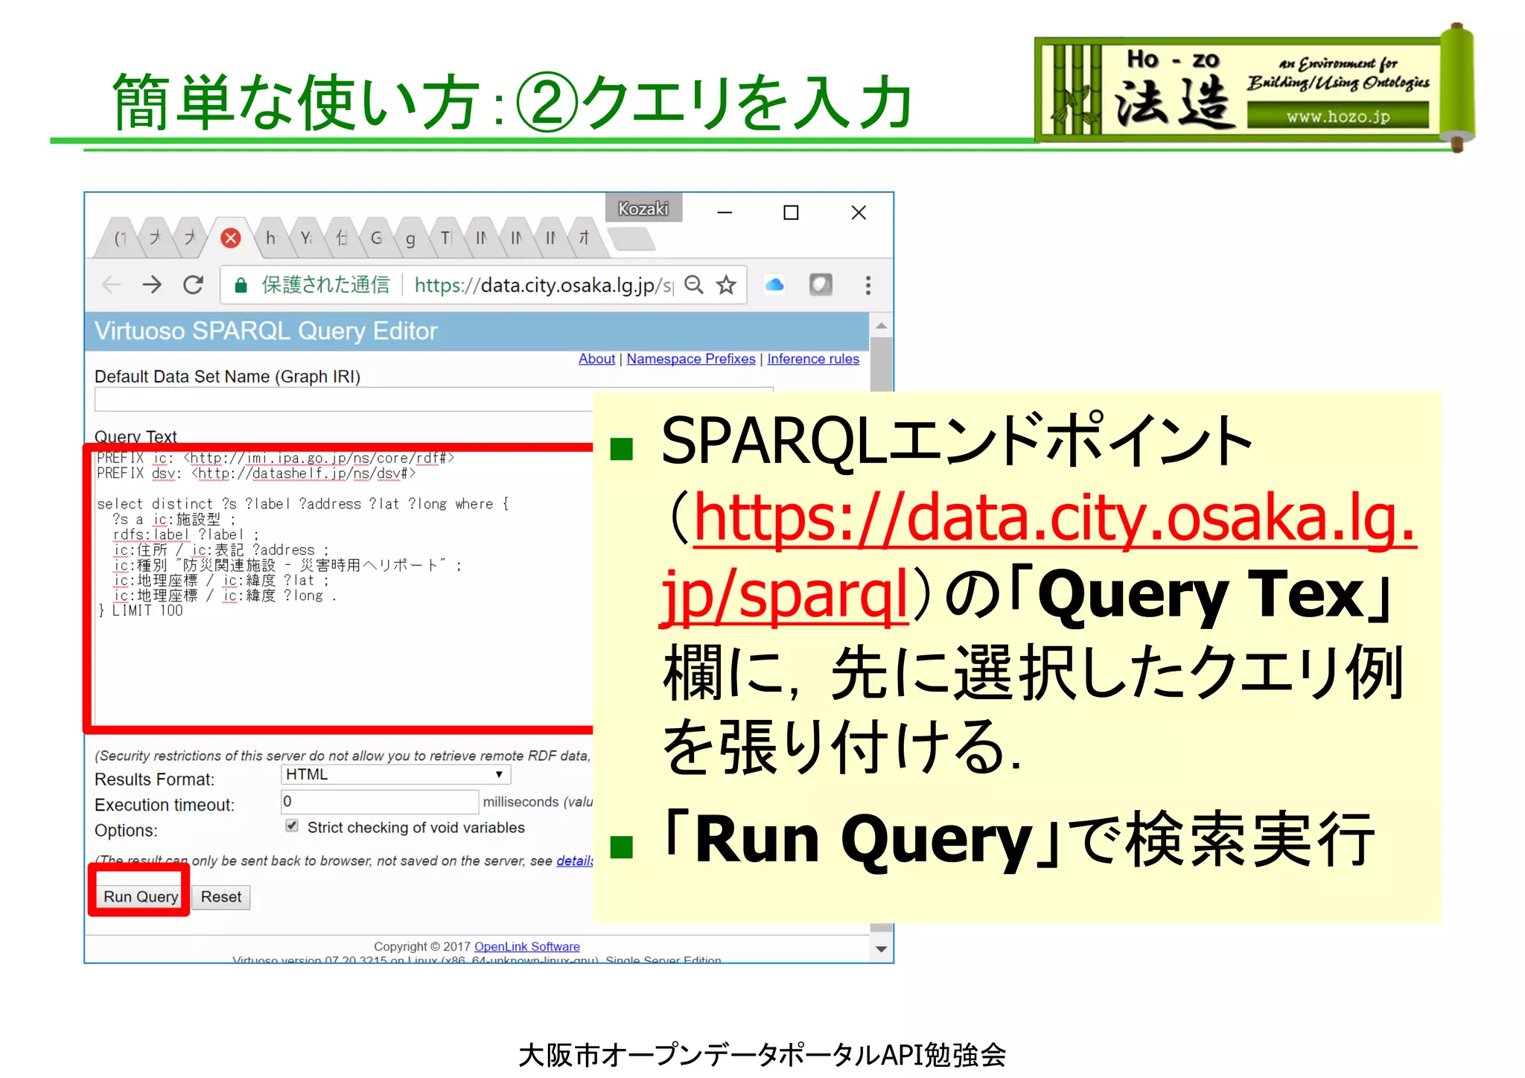Open the 'details' link below Options
This screenshot has width=1525, height=1078.
coord(575,861)
